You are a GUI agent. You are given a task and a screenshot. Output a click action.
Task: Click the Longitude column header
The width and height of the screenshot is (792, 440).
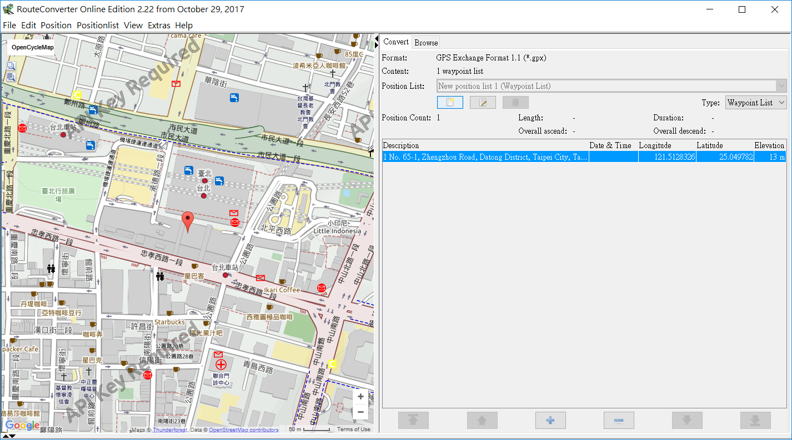coord(655,145)
